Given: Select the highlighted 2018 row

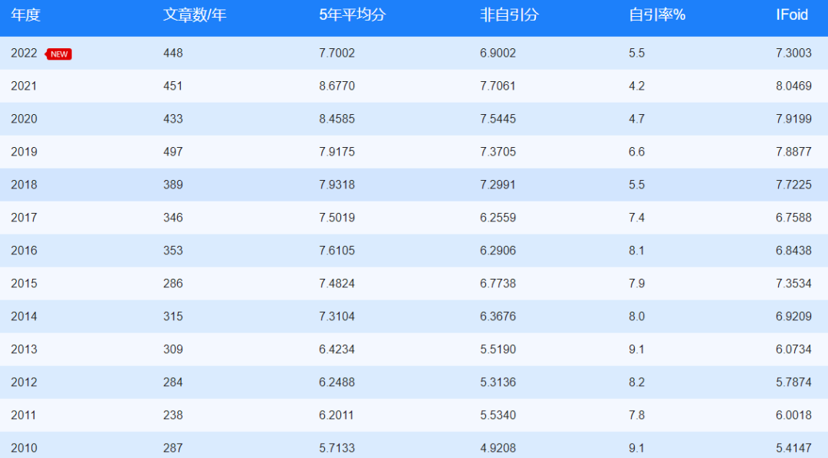Looking at the screenshot, I should 414,185.
